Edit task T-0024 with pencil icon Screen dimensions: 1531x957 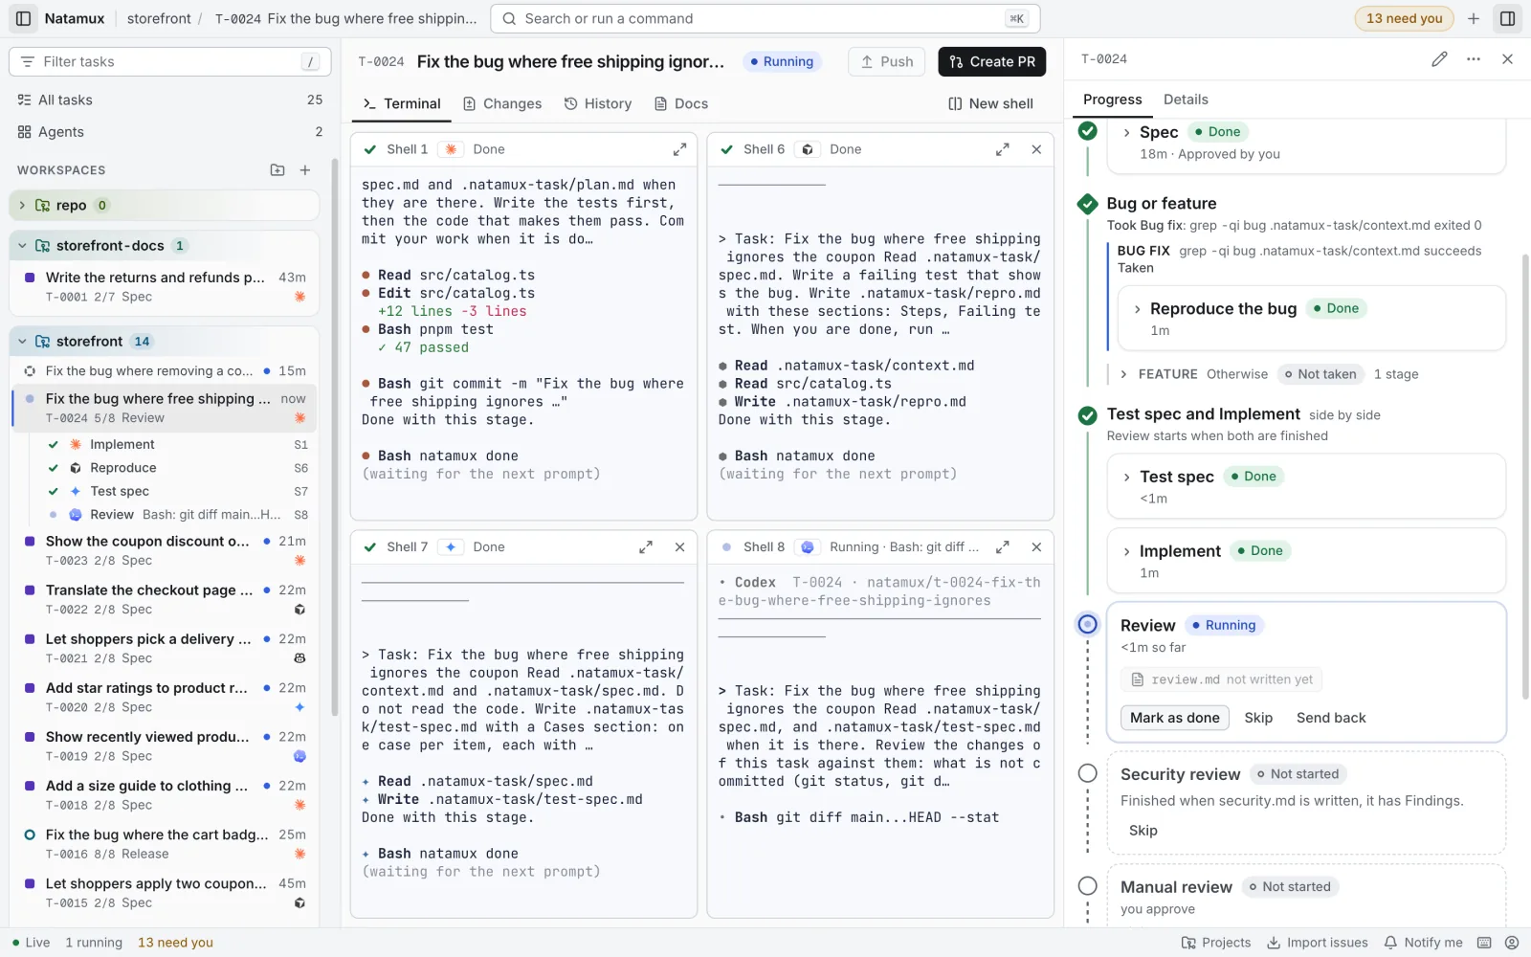click(x=1439, y=59)
